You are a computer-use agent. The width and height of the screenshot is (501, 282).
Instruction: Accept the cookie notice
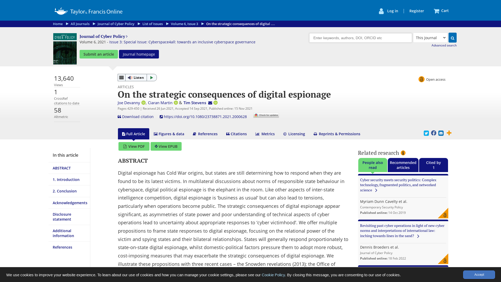click(479, 275)
